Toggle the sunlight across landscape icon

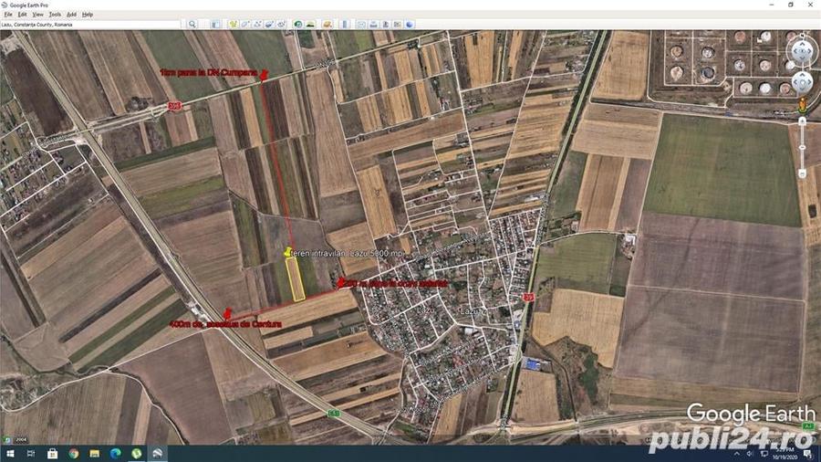(x=311, y=24)
